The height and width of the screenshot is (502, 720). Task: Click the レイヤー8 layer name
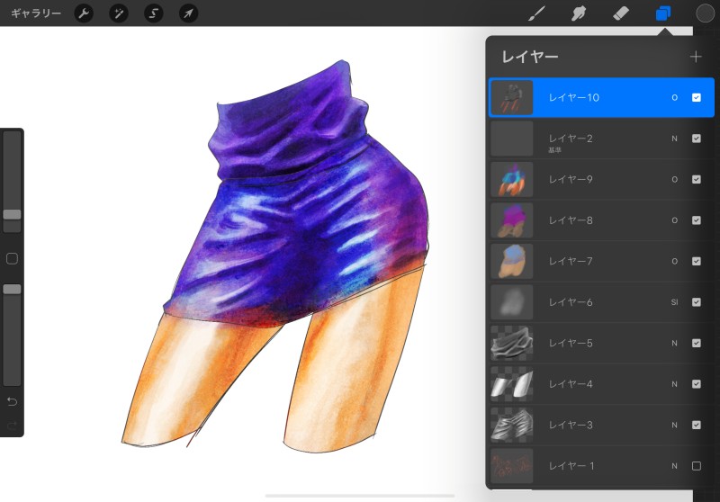(571, 220)
